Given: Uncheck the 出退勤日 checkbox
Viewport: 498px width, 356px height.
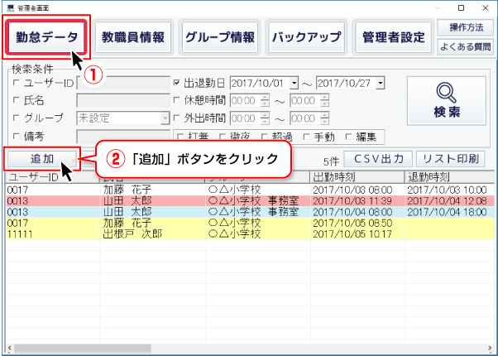Looking at the screenshot, I should 177,84.
